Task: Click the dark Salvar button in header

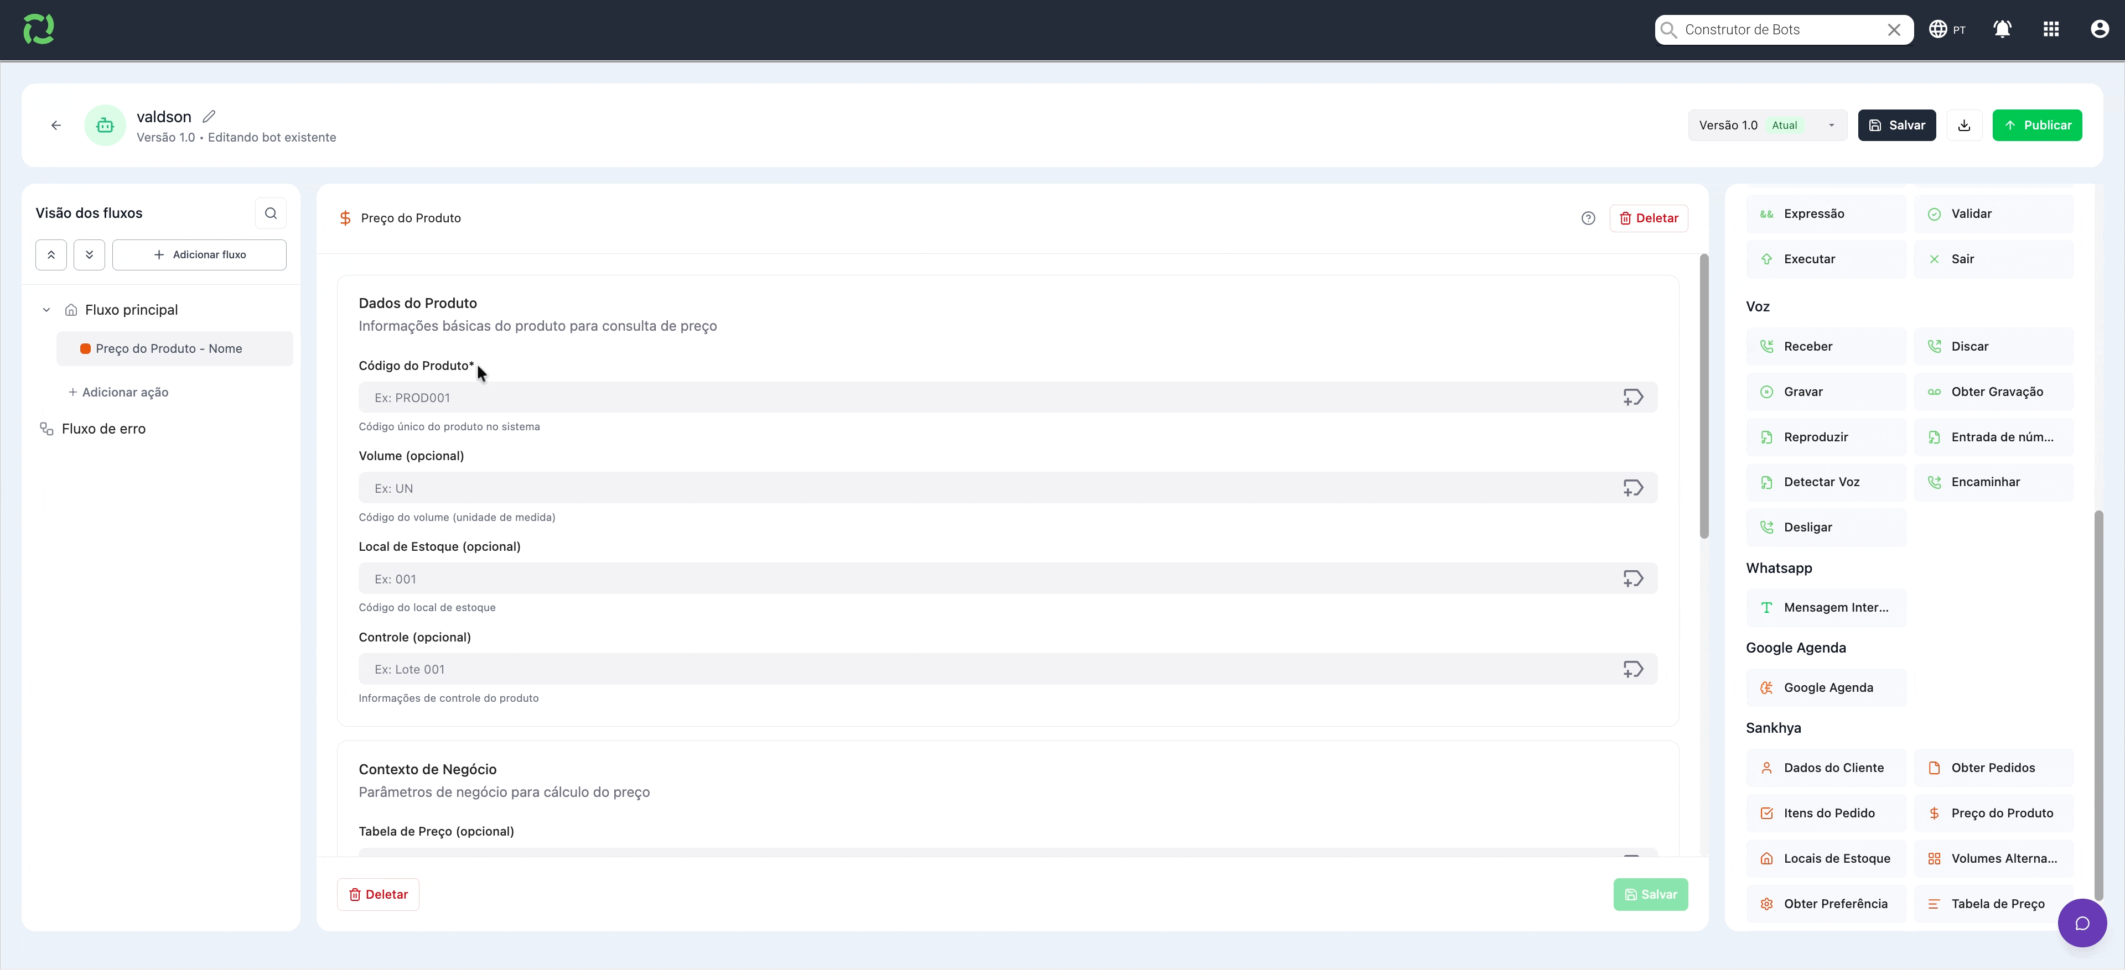Action: coord(1896,126)
